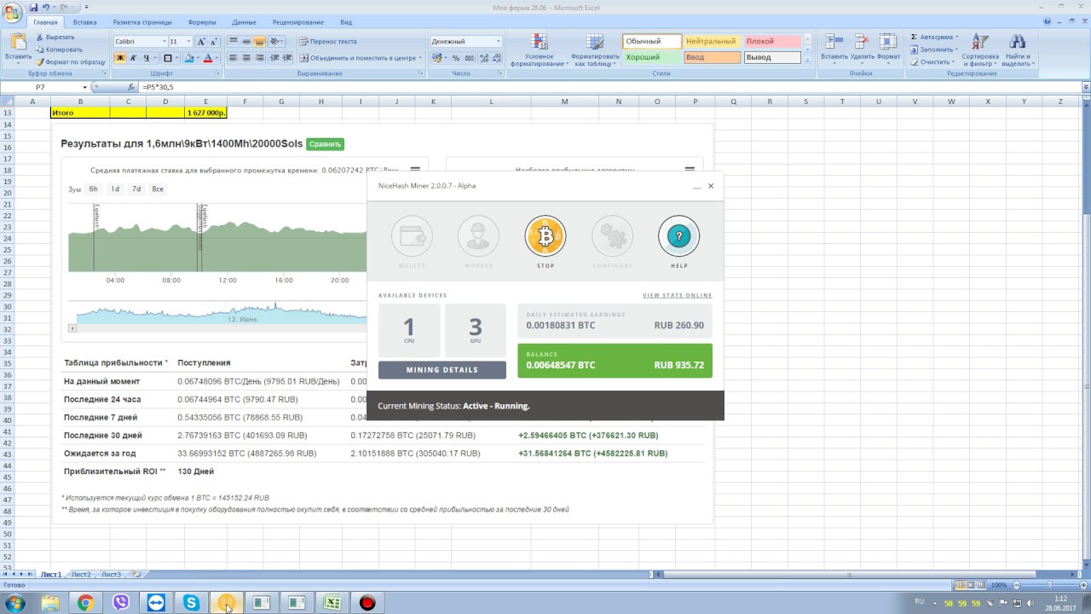
Task: Apply thousands separator 000 format
Action: point(469,58)
